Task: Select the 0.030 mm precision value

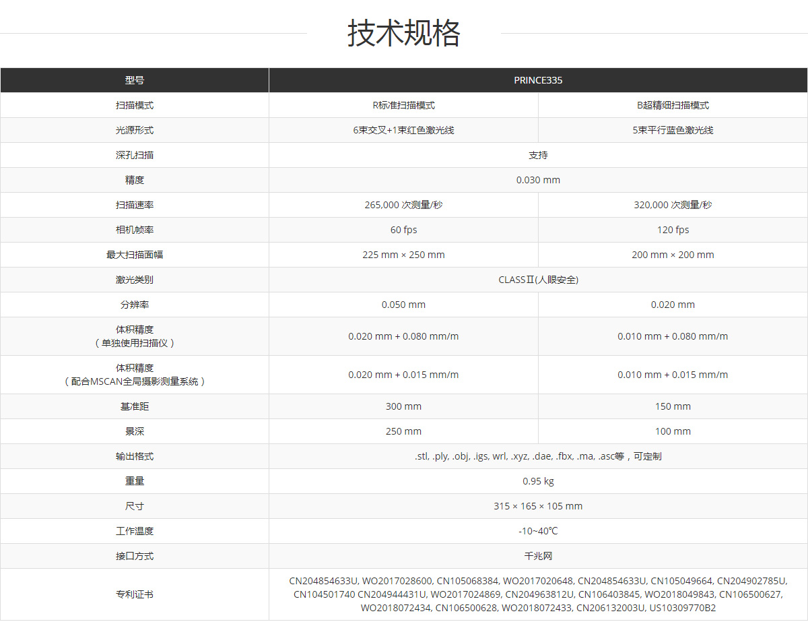Action: 538,180
